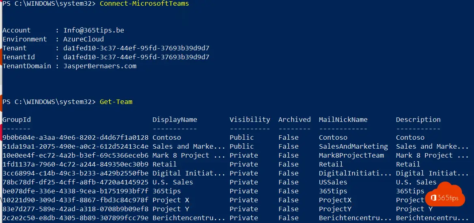Click the Get-Team command text
Viewport: 474px width, 223px height.
[x=116, y=102]
